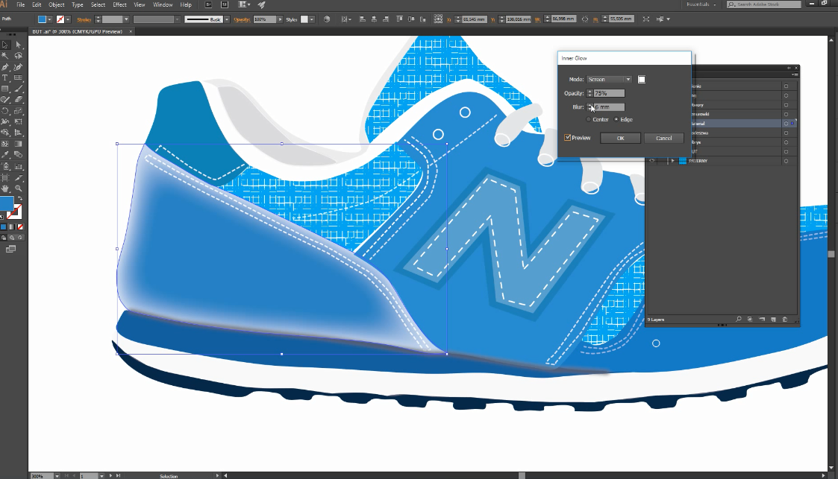Select the Blend tool
Image resolution: width=838 pixels, height=479 pixels.
[x=18, y=155]
